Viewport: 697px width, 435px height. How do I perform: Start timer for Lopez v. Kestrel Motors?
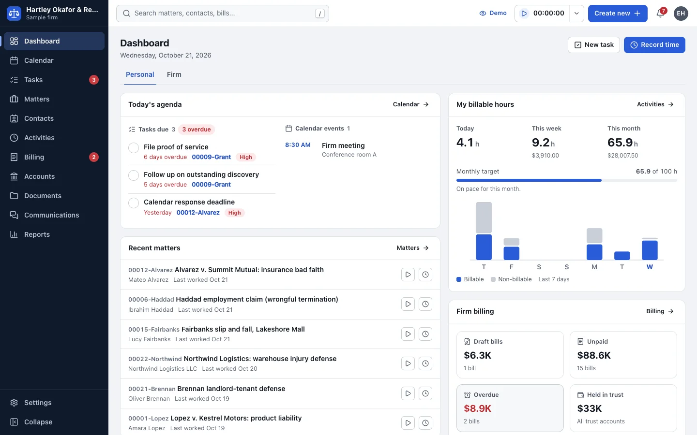point(408,423)
